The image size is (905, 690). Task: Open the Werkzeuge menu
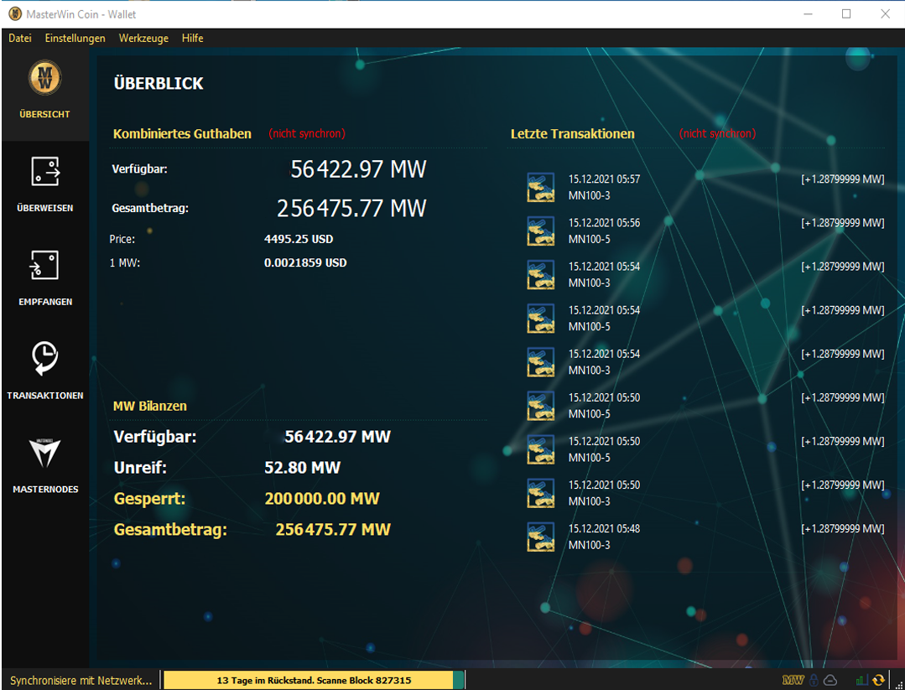pos(143,39)
